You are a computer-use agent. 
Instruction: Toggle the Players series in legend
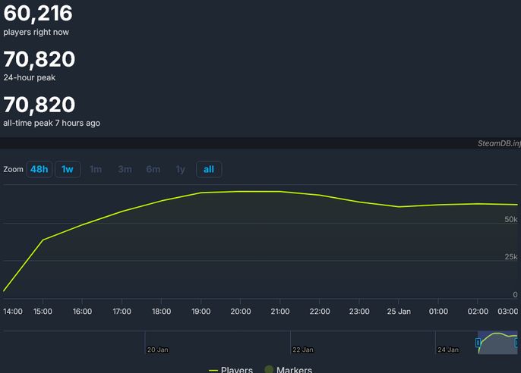(236, 370)
